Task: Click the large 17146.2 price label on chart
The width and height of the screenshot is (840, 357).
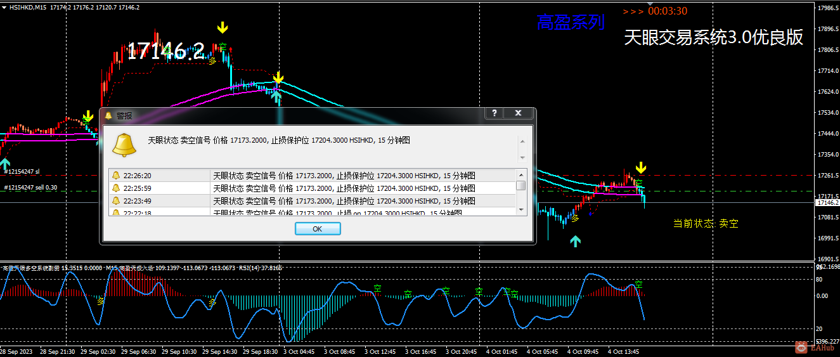Action: (x=165, y=51)
